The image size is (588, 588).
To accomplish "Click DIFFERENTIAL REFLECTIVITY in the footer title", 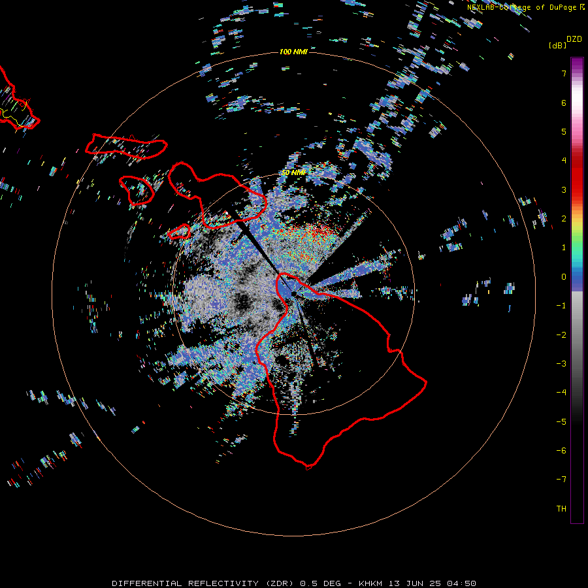I will (x=186, y=583).
